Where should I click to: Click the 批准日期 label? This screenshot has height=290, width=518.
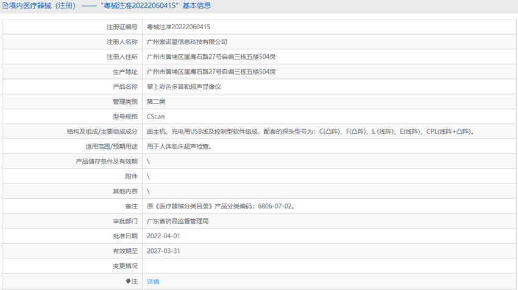[x=125, y=236]
